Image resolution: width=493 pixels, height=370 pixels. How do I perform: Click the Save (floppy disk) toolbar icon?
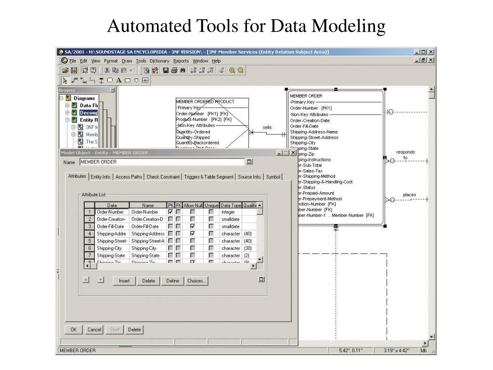coord(166,70)
